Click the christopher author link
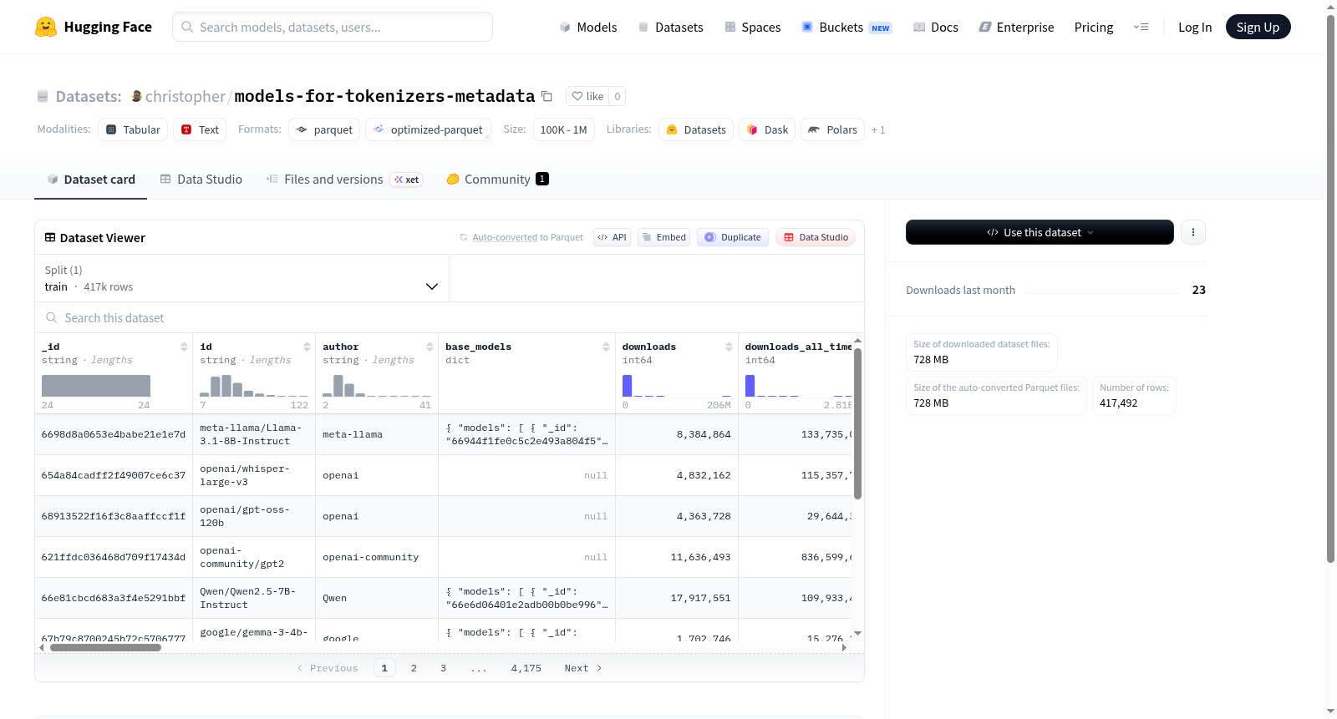 click(186, 96)
